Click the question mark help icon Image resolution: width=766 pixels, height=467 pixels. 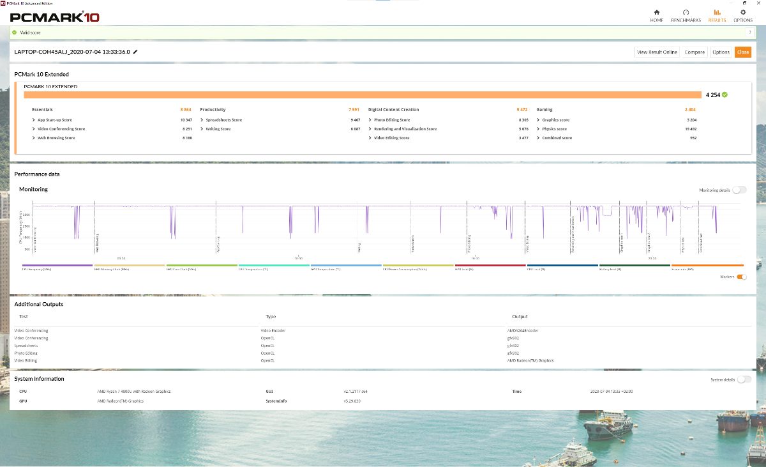[749, 32]
